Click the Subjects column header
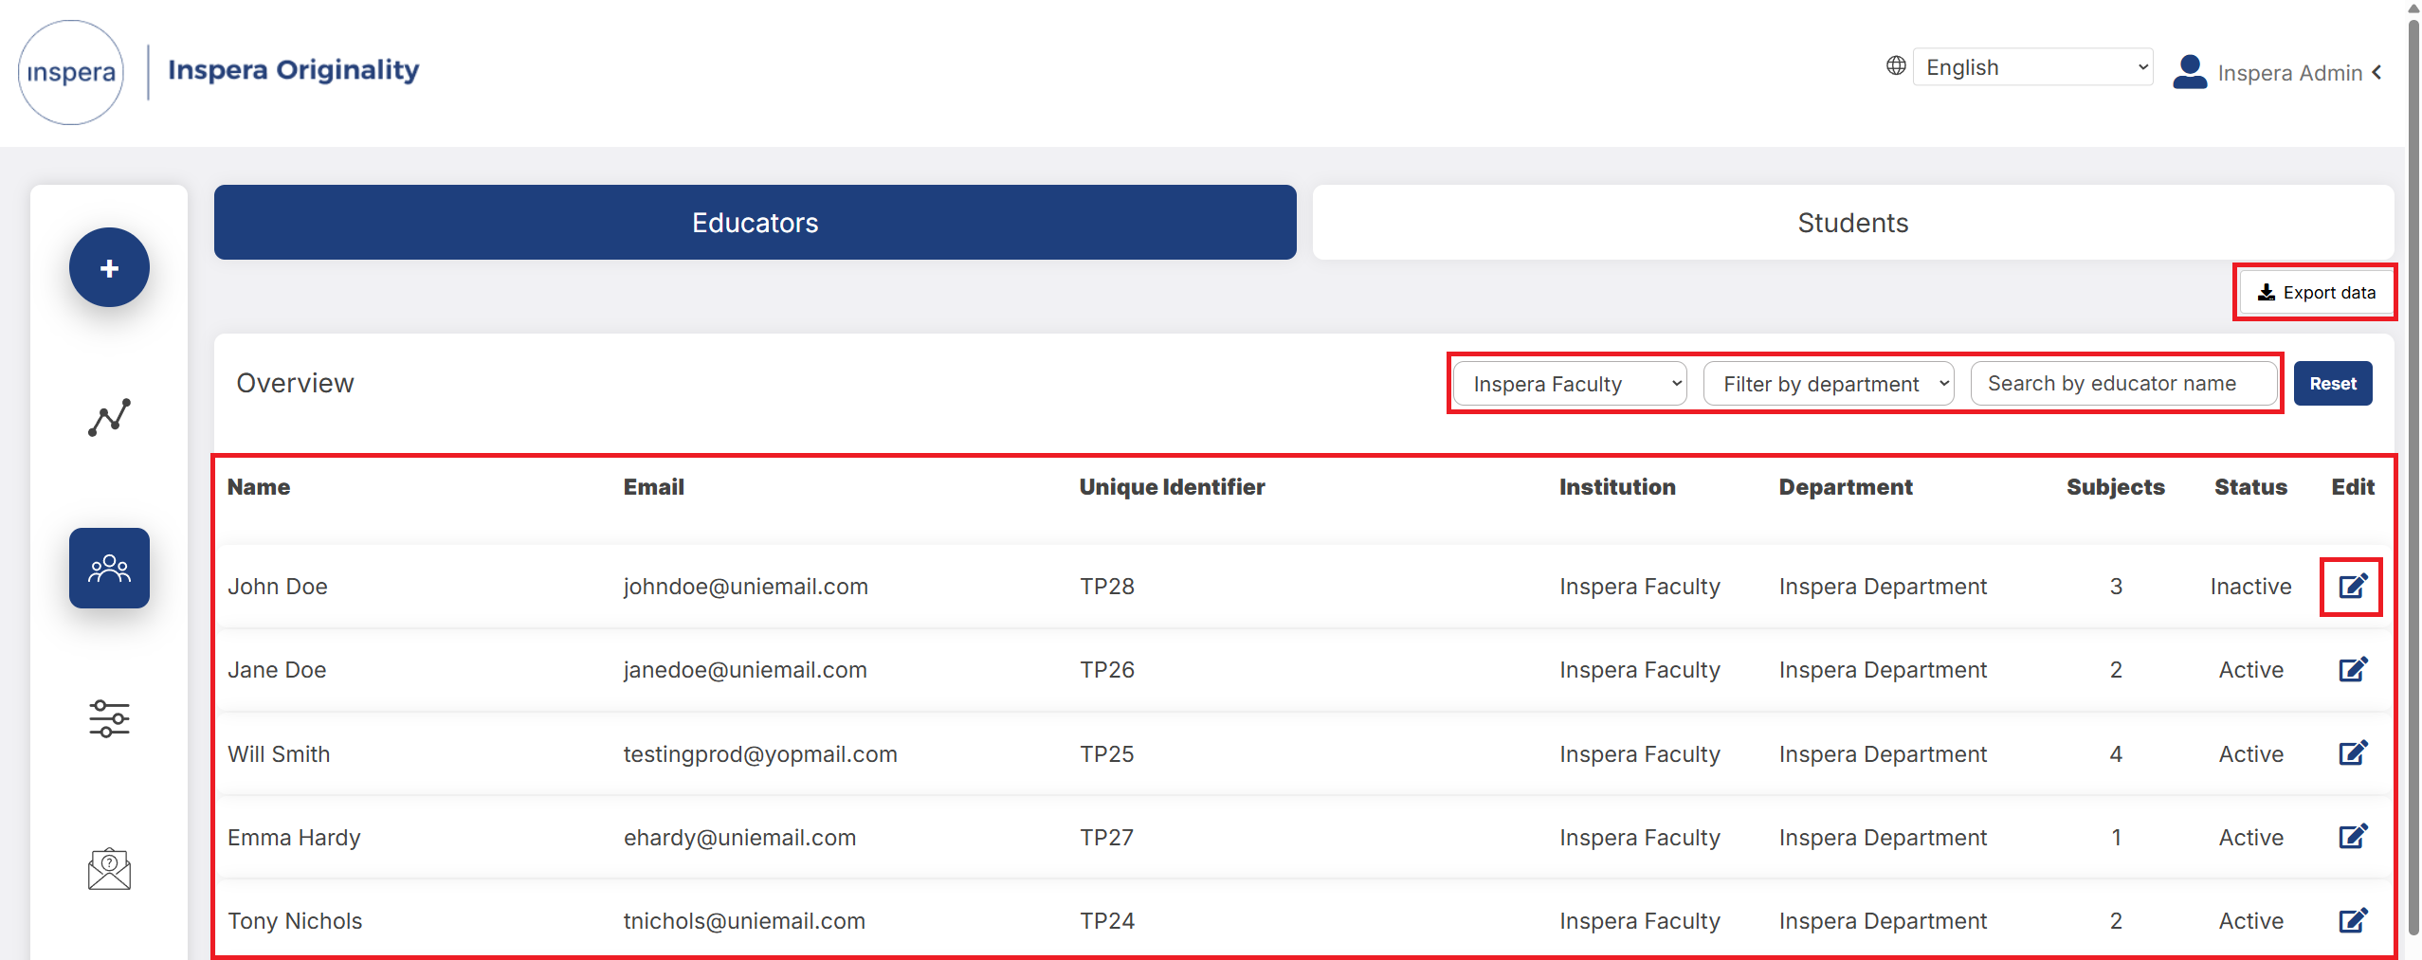Screen dimensions: 2422x960 (x=2115, y=487)
